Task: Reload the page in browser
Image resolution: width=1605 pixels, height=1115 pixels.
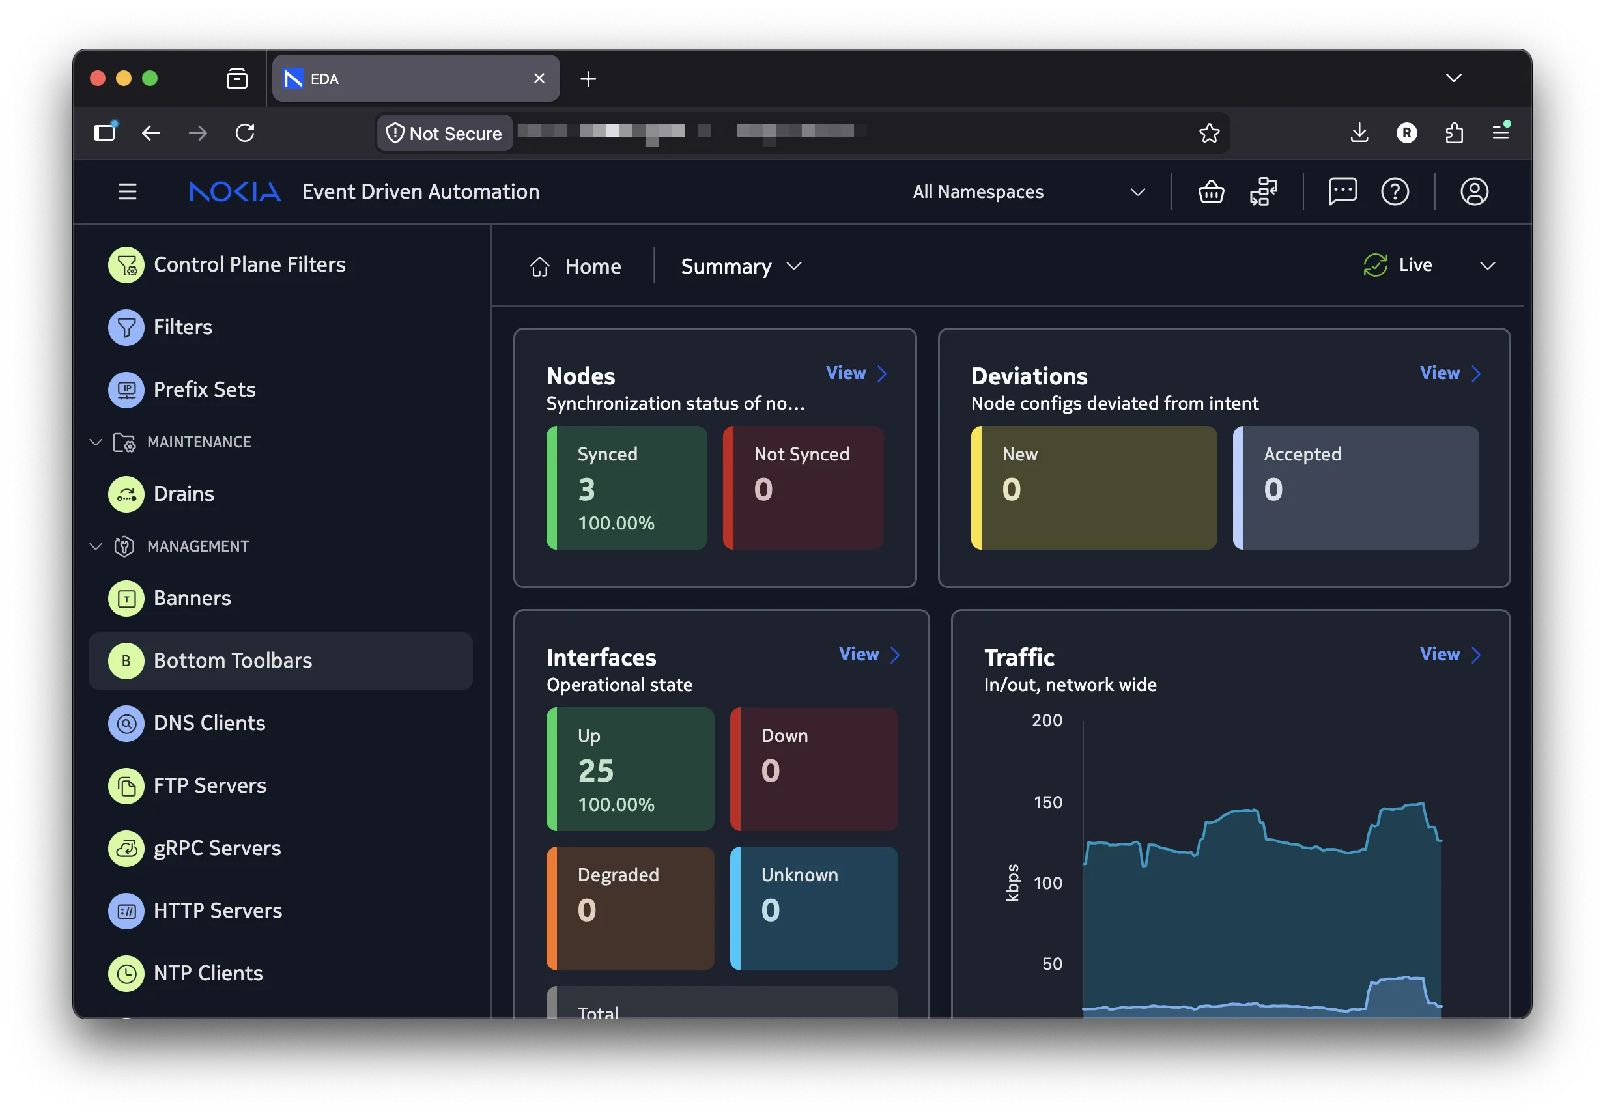Action: point(244,133)
